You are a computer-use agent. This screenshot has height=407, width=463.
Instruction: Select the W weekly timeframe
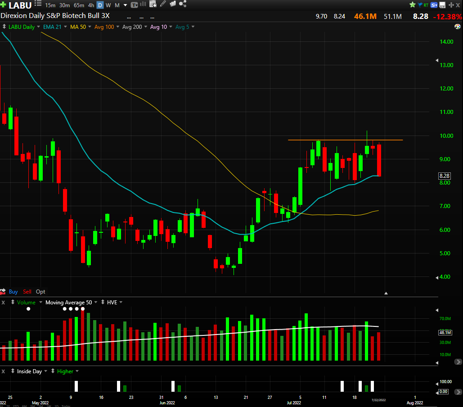click(x=108, y=5)
